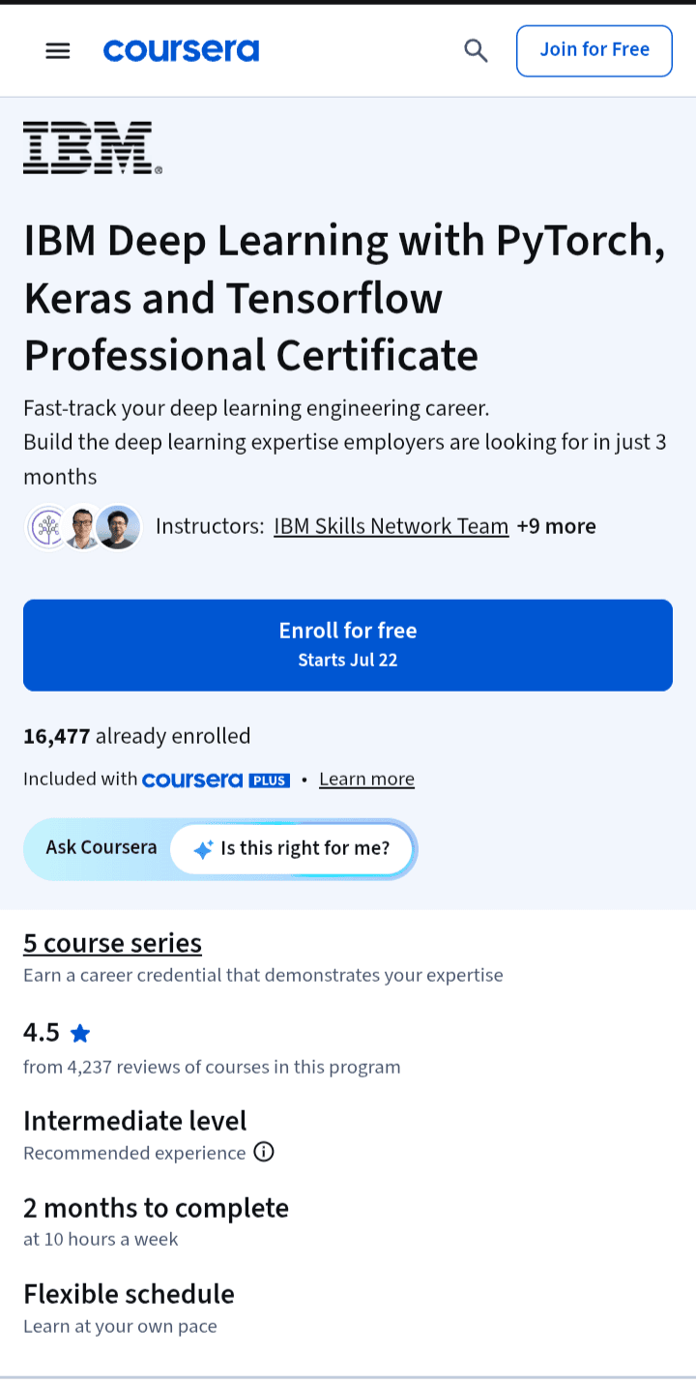Click the Coursera logo
The height and width of the screenshot is (1384, 696).
181,50
